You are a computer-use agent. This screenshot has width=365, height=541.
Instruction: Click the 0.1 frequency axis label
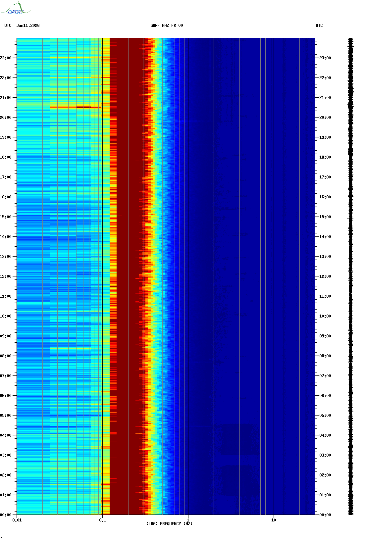102,520
